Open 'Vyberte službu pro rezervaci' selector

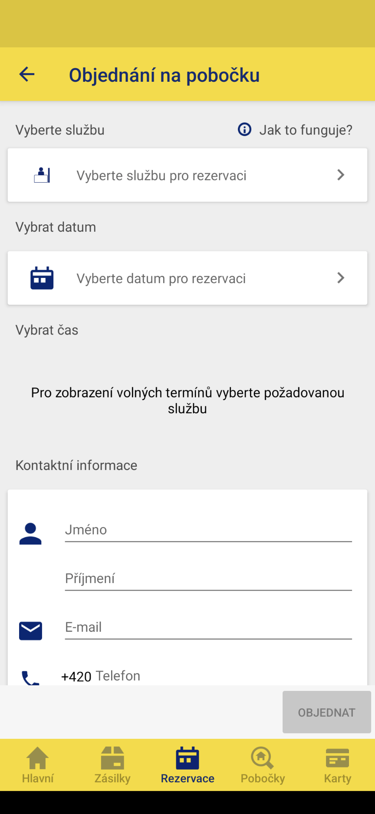(187, 175)
